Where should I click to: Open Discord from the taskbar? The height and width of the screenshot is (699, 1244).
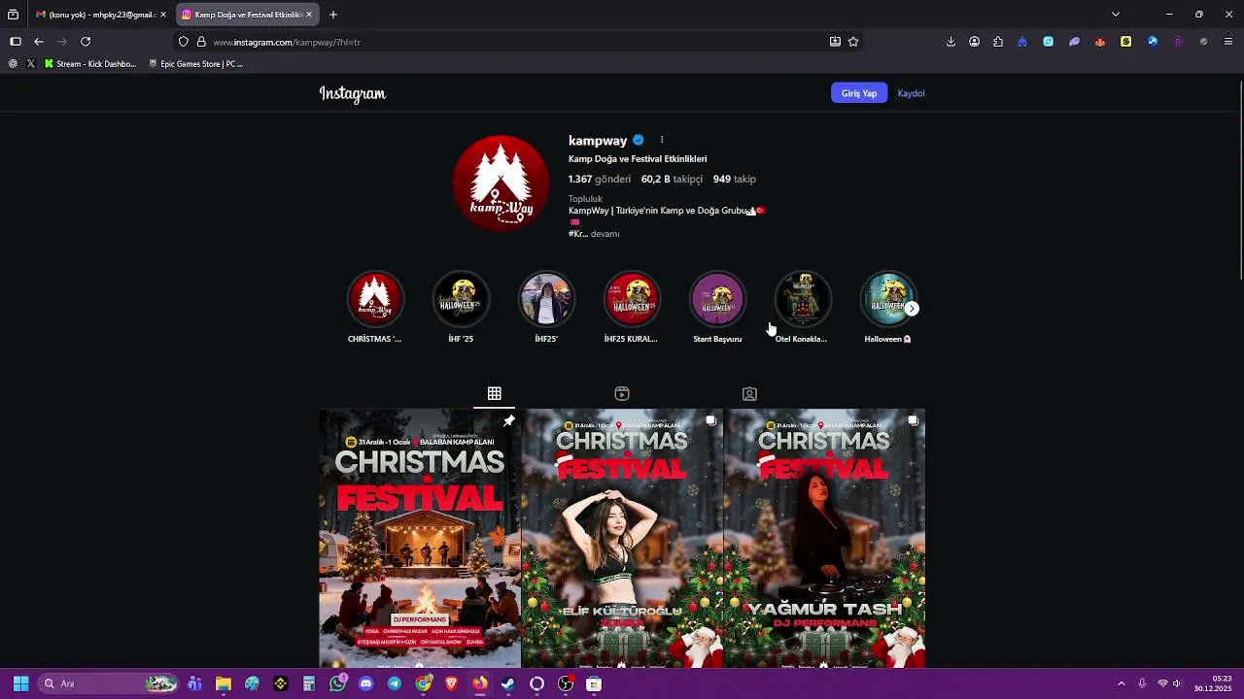[x=365, y=683]
